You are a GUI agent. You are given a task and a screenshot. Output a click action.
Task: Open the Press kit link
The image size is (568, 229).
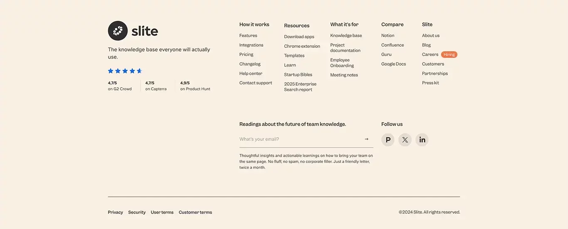pyautogui.click(x=430, y=83)
